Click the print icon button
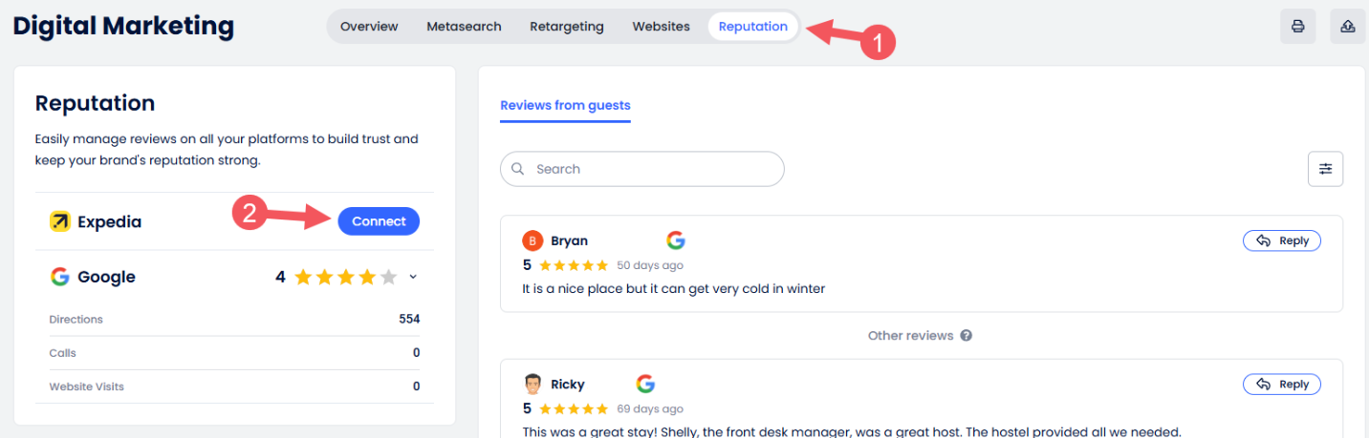 [1297, 27]
